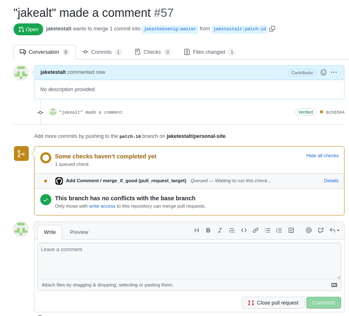The height and width of the screenshot is (316, 349).
Task: Click jaketestalt author name in comment header
Action: pyautogui.click(x=53, y=72)
